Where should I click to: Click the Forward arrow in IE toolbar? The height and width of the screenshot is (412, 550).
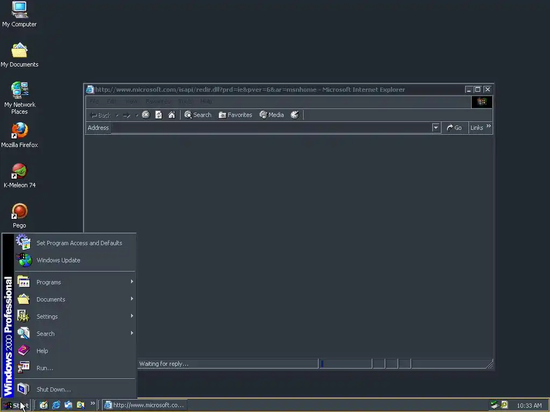[127, 115]
